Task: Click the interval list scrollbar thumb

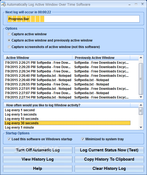Action: click(141, 111)
